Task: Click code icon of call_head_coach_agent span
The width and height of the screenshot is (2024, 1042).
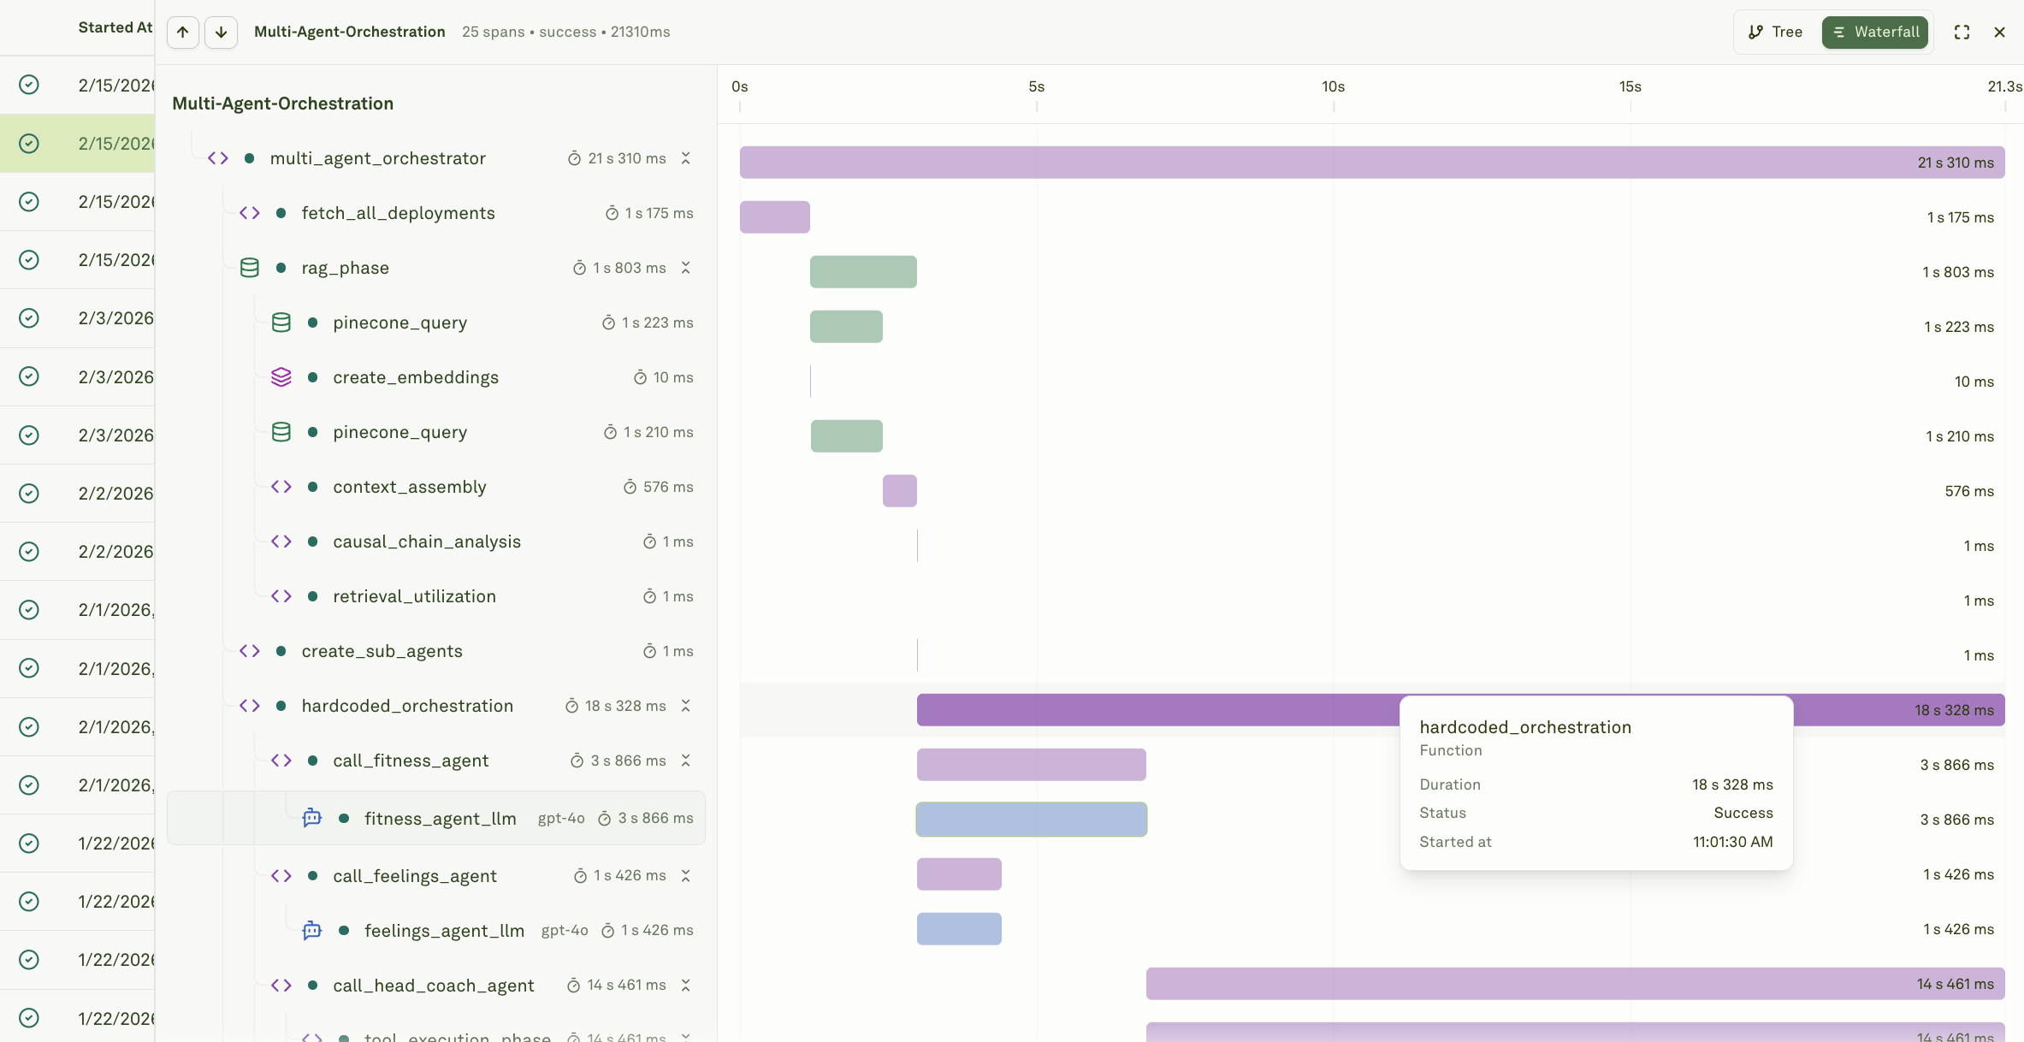Action: pyautogui.click(x=281, y=986)
